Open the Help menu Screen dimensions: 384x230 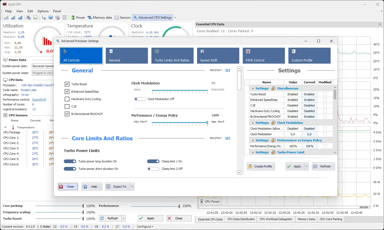[x=8, y=11]
